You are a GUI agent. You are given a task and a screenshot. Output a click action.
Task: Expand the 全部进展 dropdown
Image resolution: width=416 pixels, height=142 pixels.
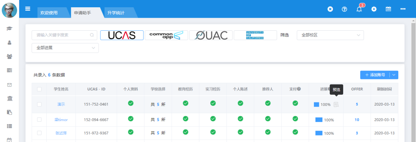point(65,48)
